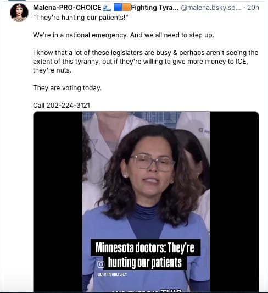
Task: Click the "hunting our patients" caption banner
Action: (145, 262)
